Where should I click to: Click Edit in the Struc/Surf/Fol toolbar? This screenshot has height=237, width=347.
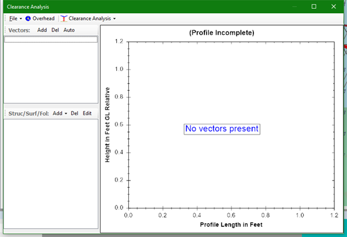(87, 113)
